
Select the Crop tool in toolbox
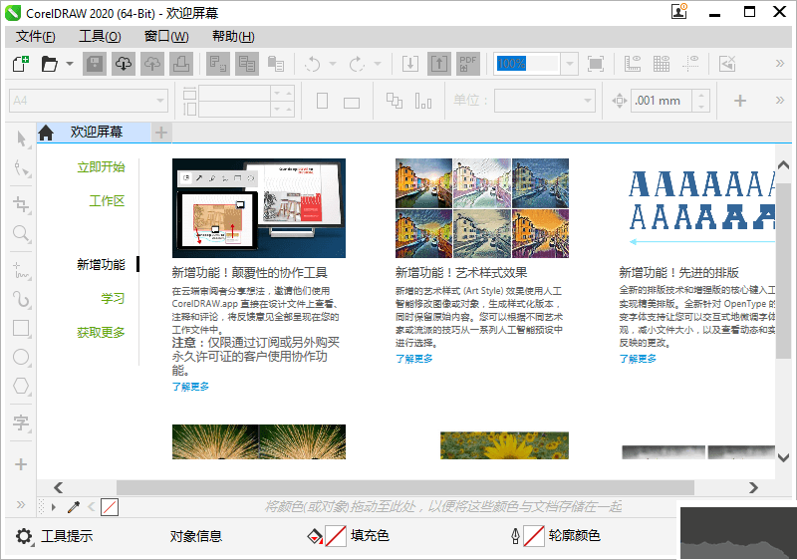(21, 203)
